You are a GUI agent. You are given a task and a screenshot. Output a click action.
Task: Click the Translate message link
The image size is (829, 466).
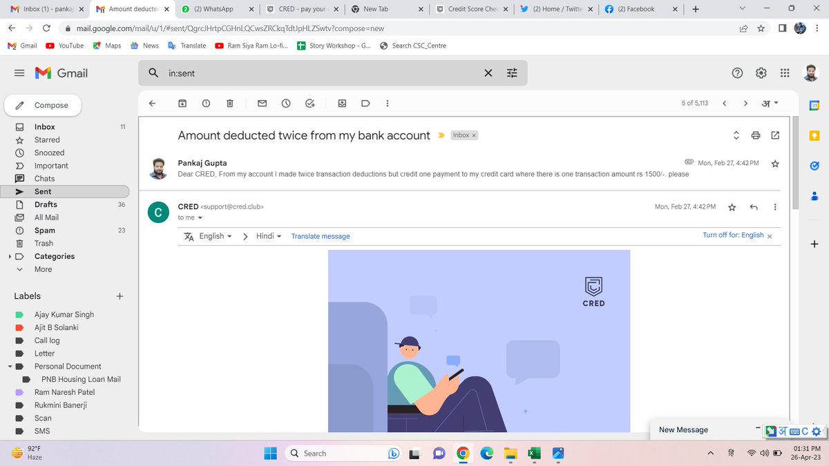pyautogui.click(x=321, y=236)
